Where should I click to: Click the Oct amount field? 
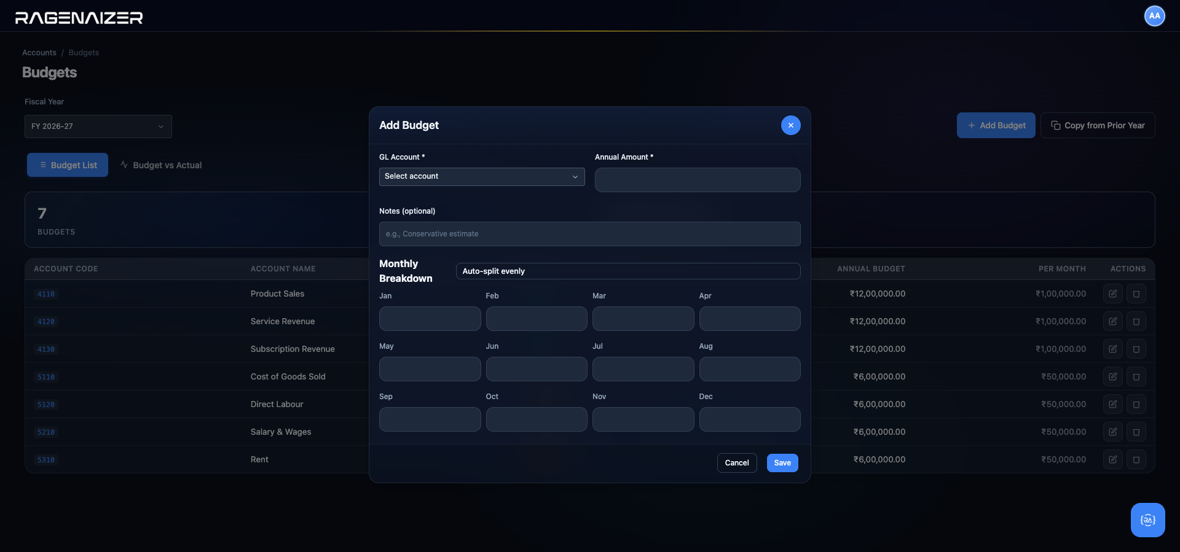point(537,419)
